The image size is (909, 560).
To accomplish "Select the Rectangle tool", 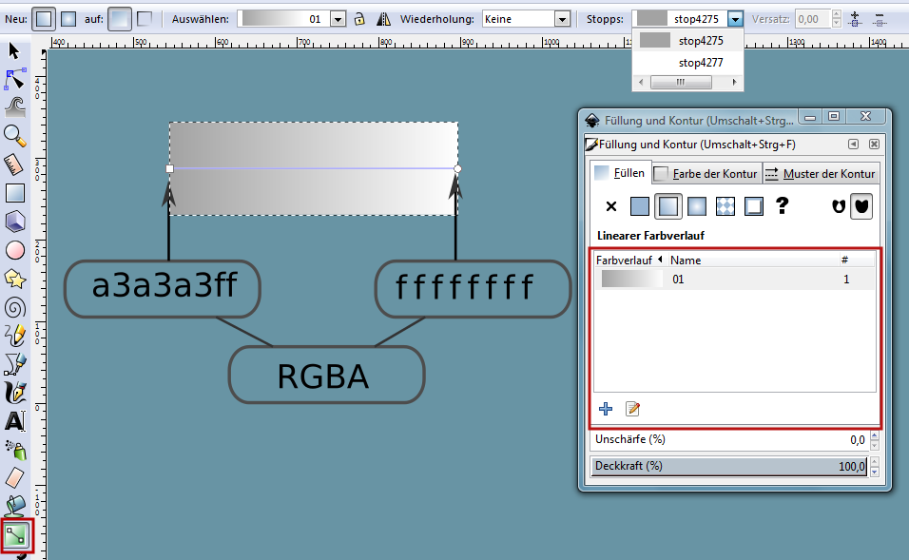I will point(14,193).
